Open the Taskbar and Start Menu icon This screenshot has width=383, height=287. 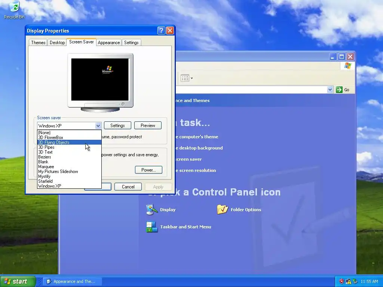[152, 227]
